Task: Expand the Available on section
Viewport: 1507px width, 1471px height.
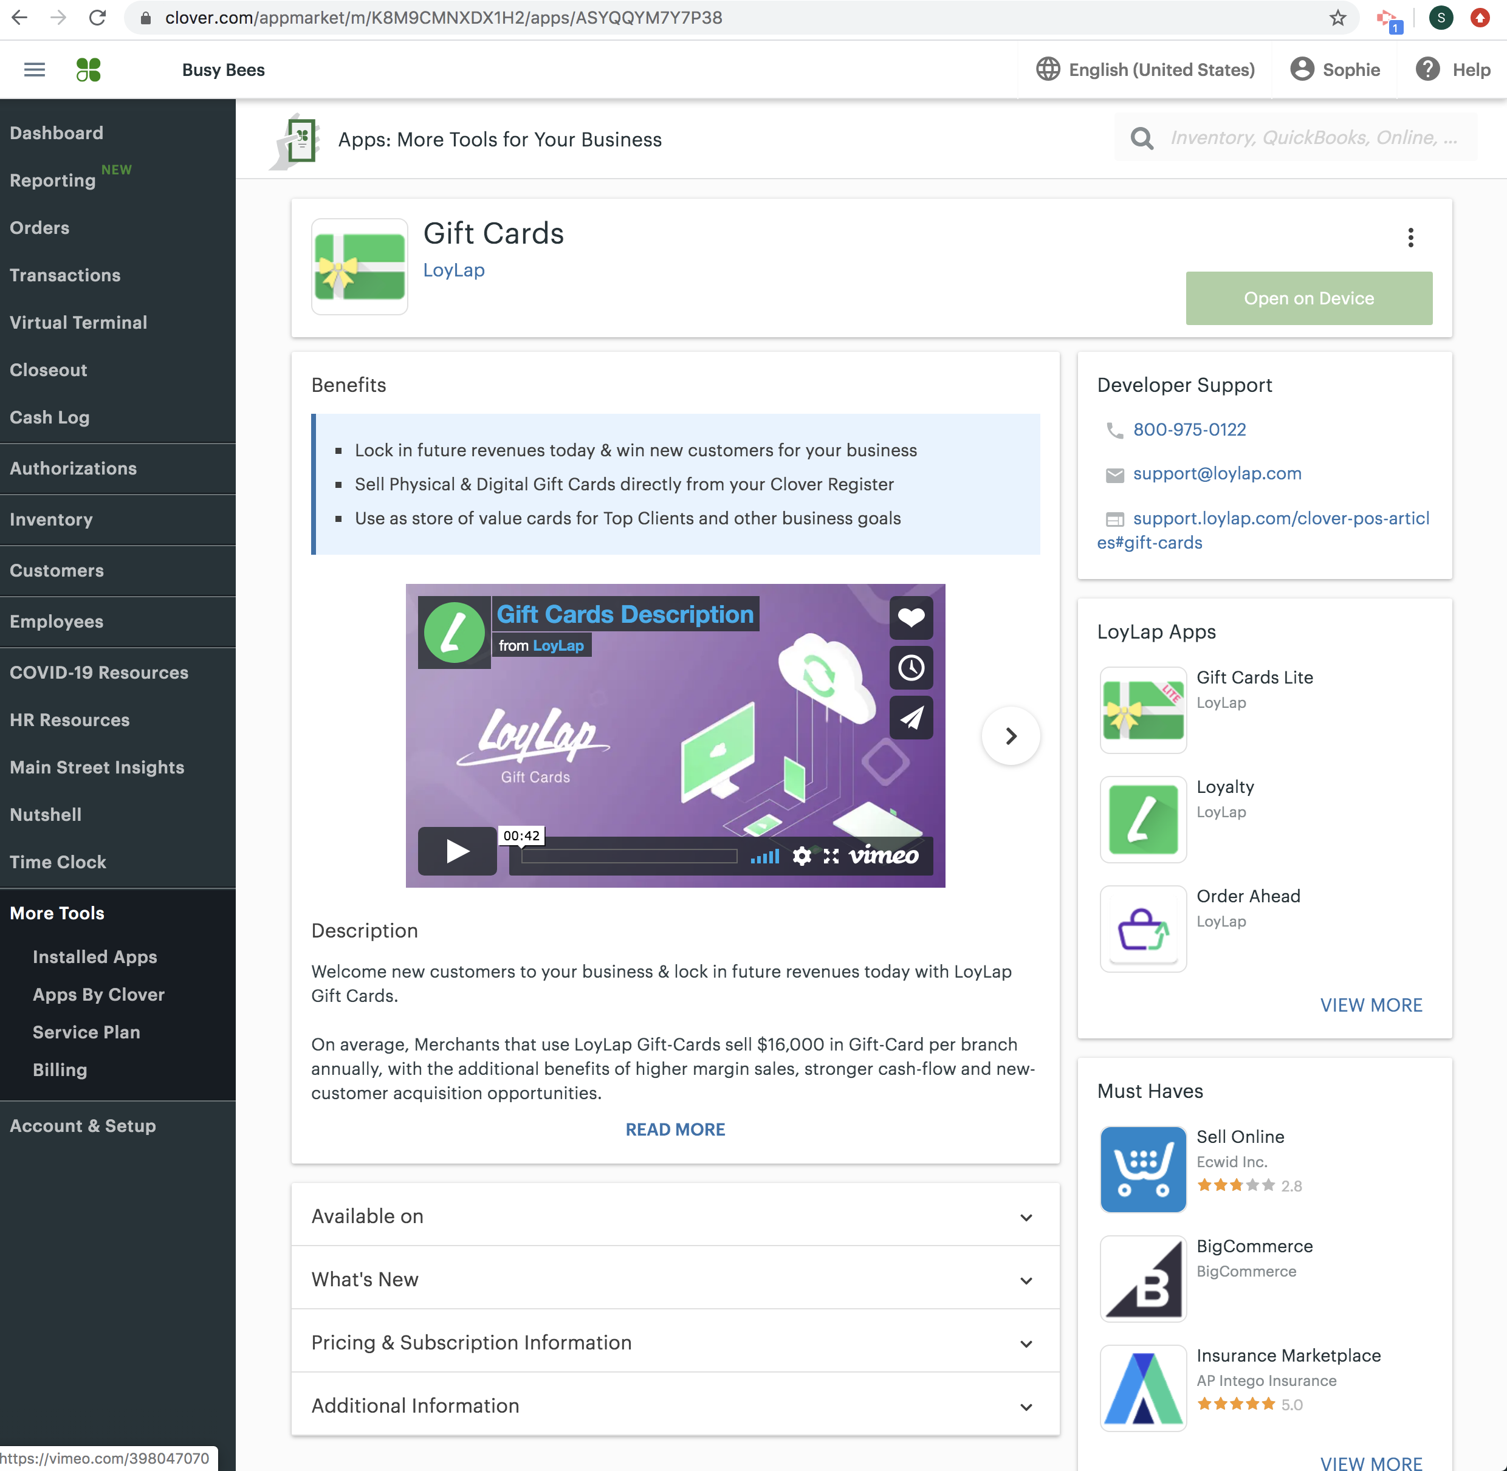Action: click(675, 1216)
